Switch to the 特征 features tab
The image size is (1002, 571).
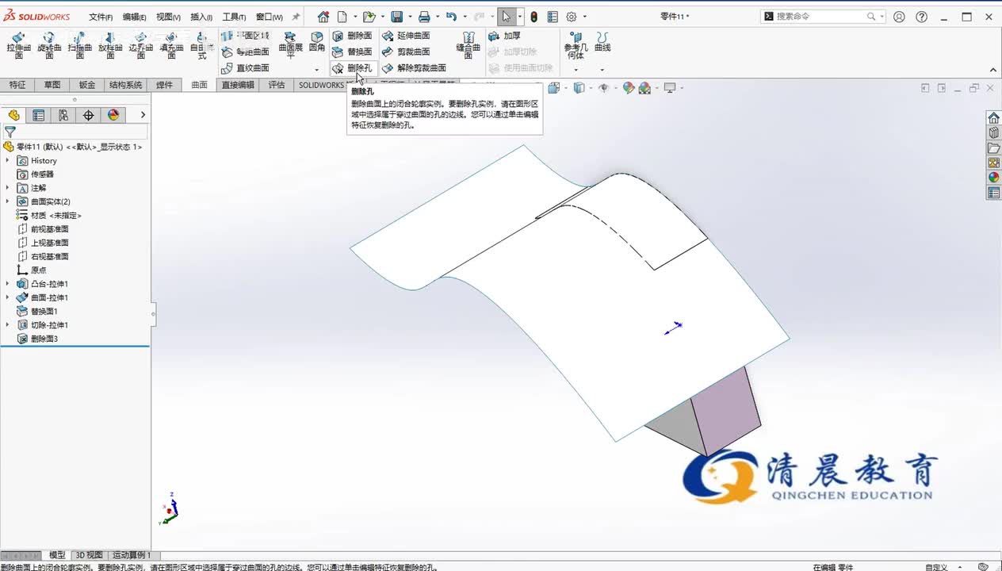pyautogui.click(x=17, y=85)
